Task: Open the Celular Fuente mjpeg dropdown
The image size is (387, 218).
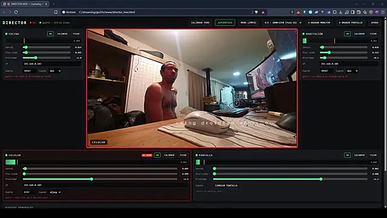Action: (55, 192)
